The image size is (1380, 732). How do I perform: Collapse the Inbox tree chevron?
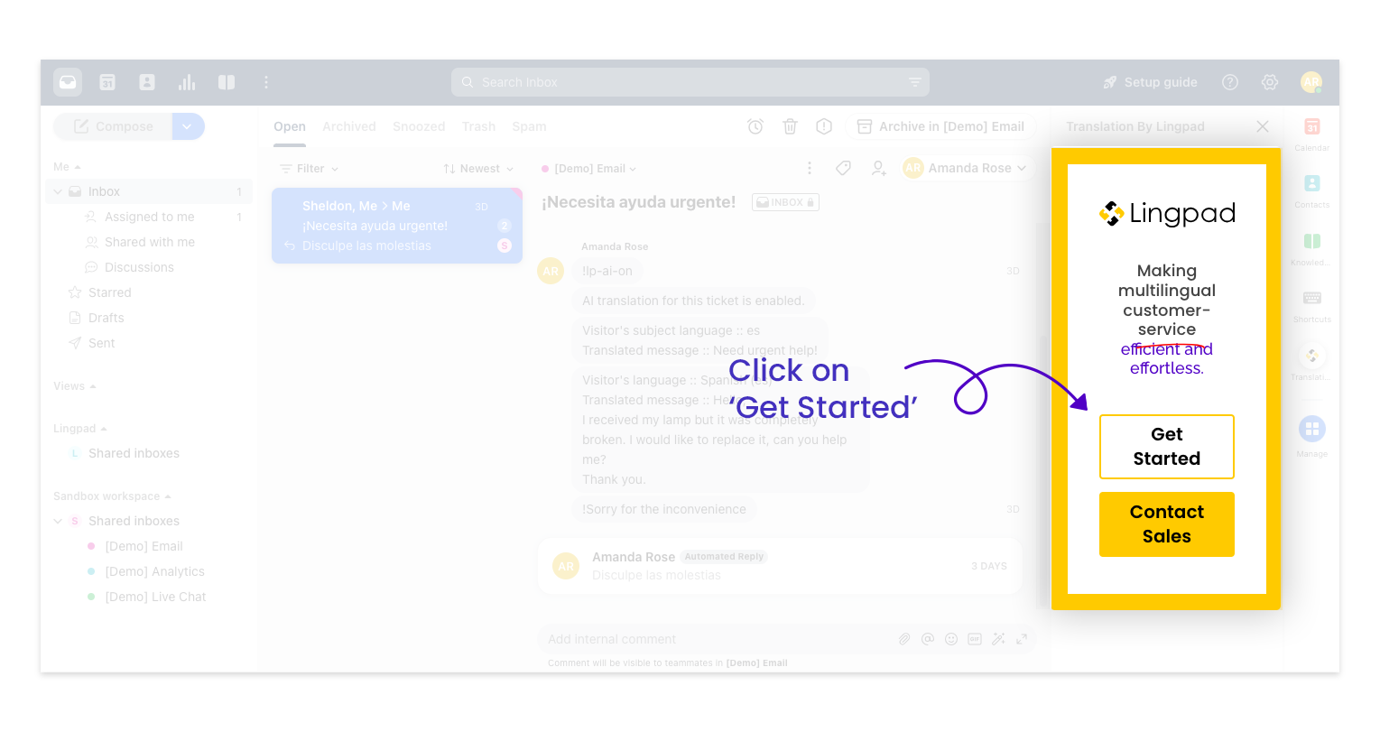pos(58,191)
